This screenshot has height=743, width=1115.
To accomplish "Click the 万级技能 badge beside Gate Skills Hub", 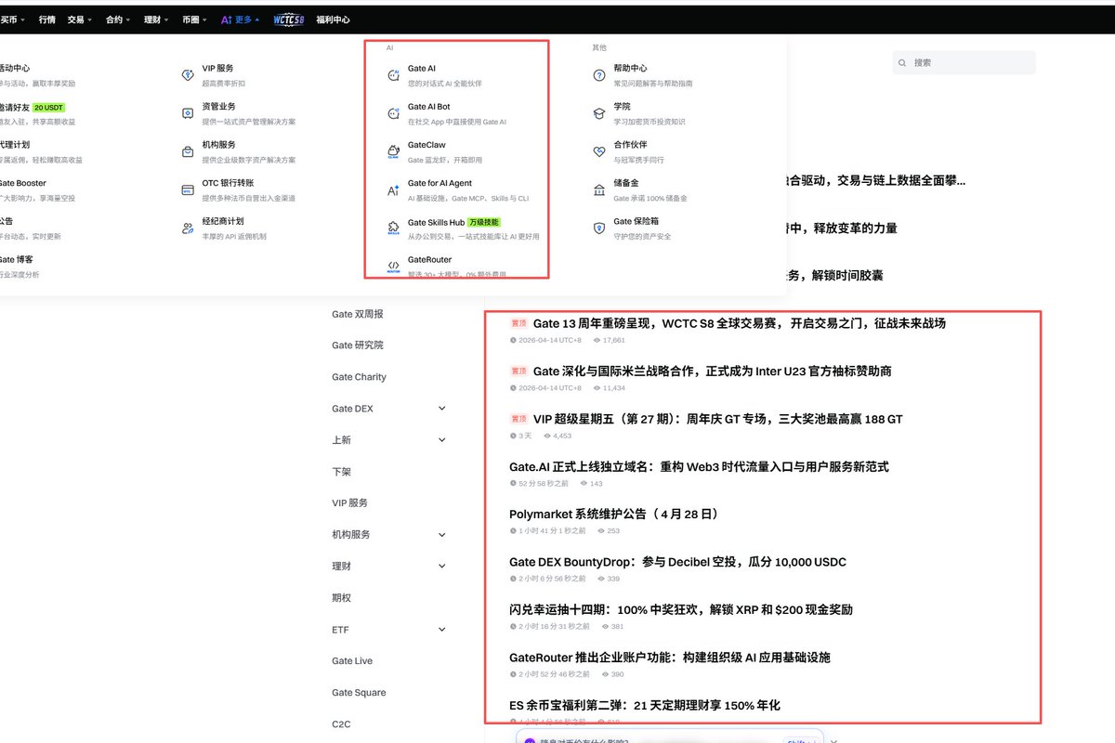I will (x=483, y=222).
